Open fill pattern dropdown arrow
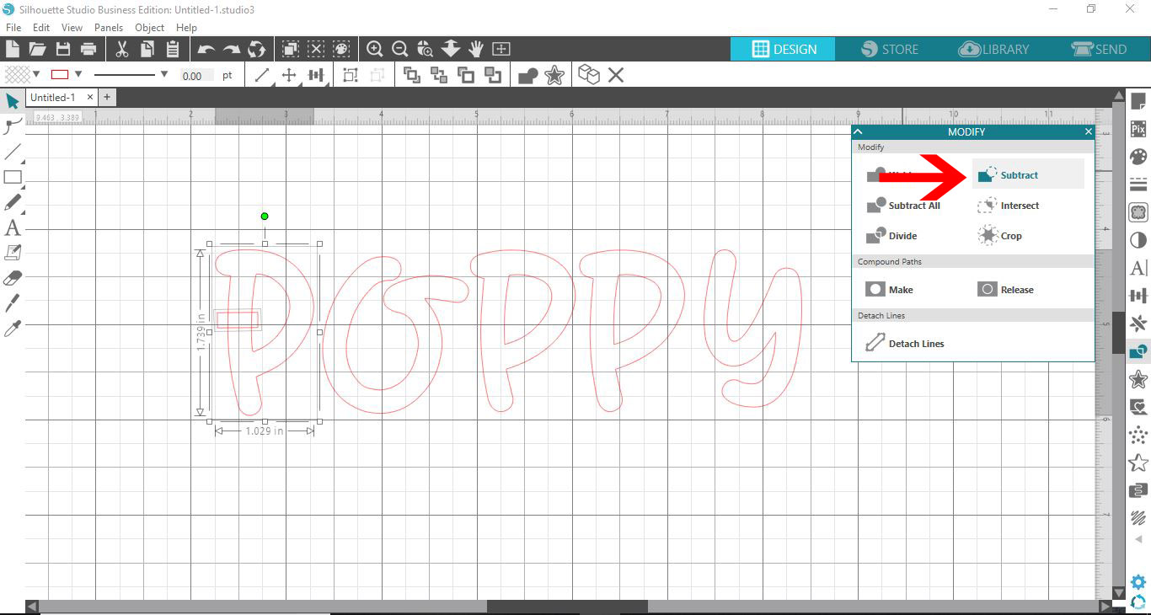Viewport: 1151px width, 615px height. coord(36,75)
